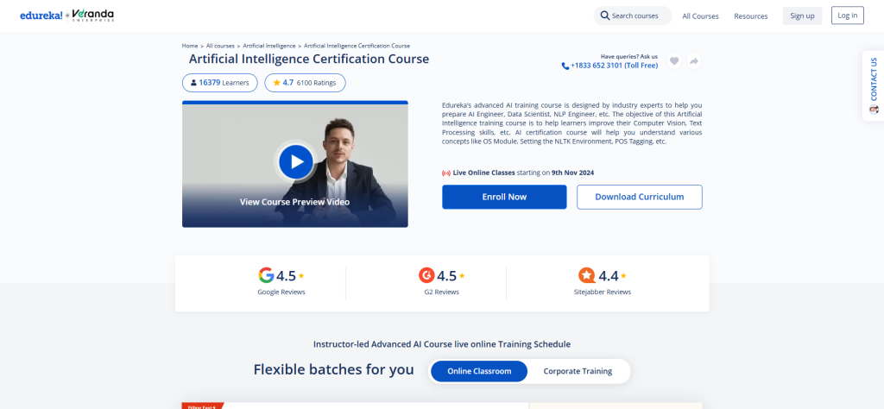Click 'Flexible batches for you' heading

point(334,369)
